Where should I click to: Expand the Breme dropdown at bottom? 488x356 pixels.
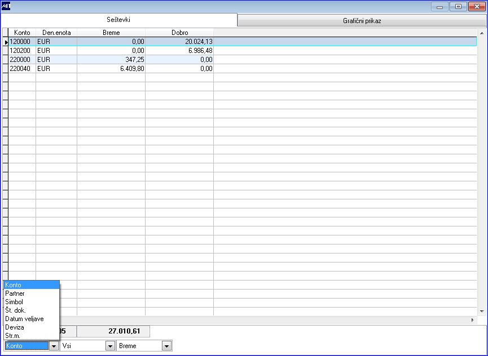pyautogui.click(x=167, y=346)
